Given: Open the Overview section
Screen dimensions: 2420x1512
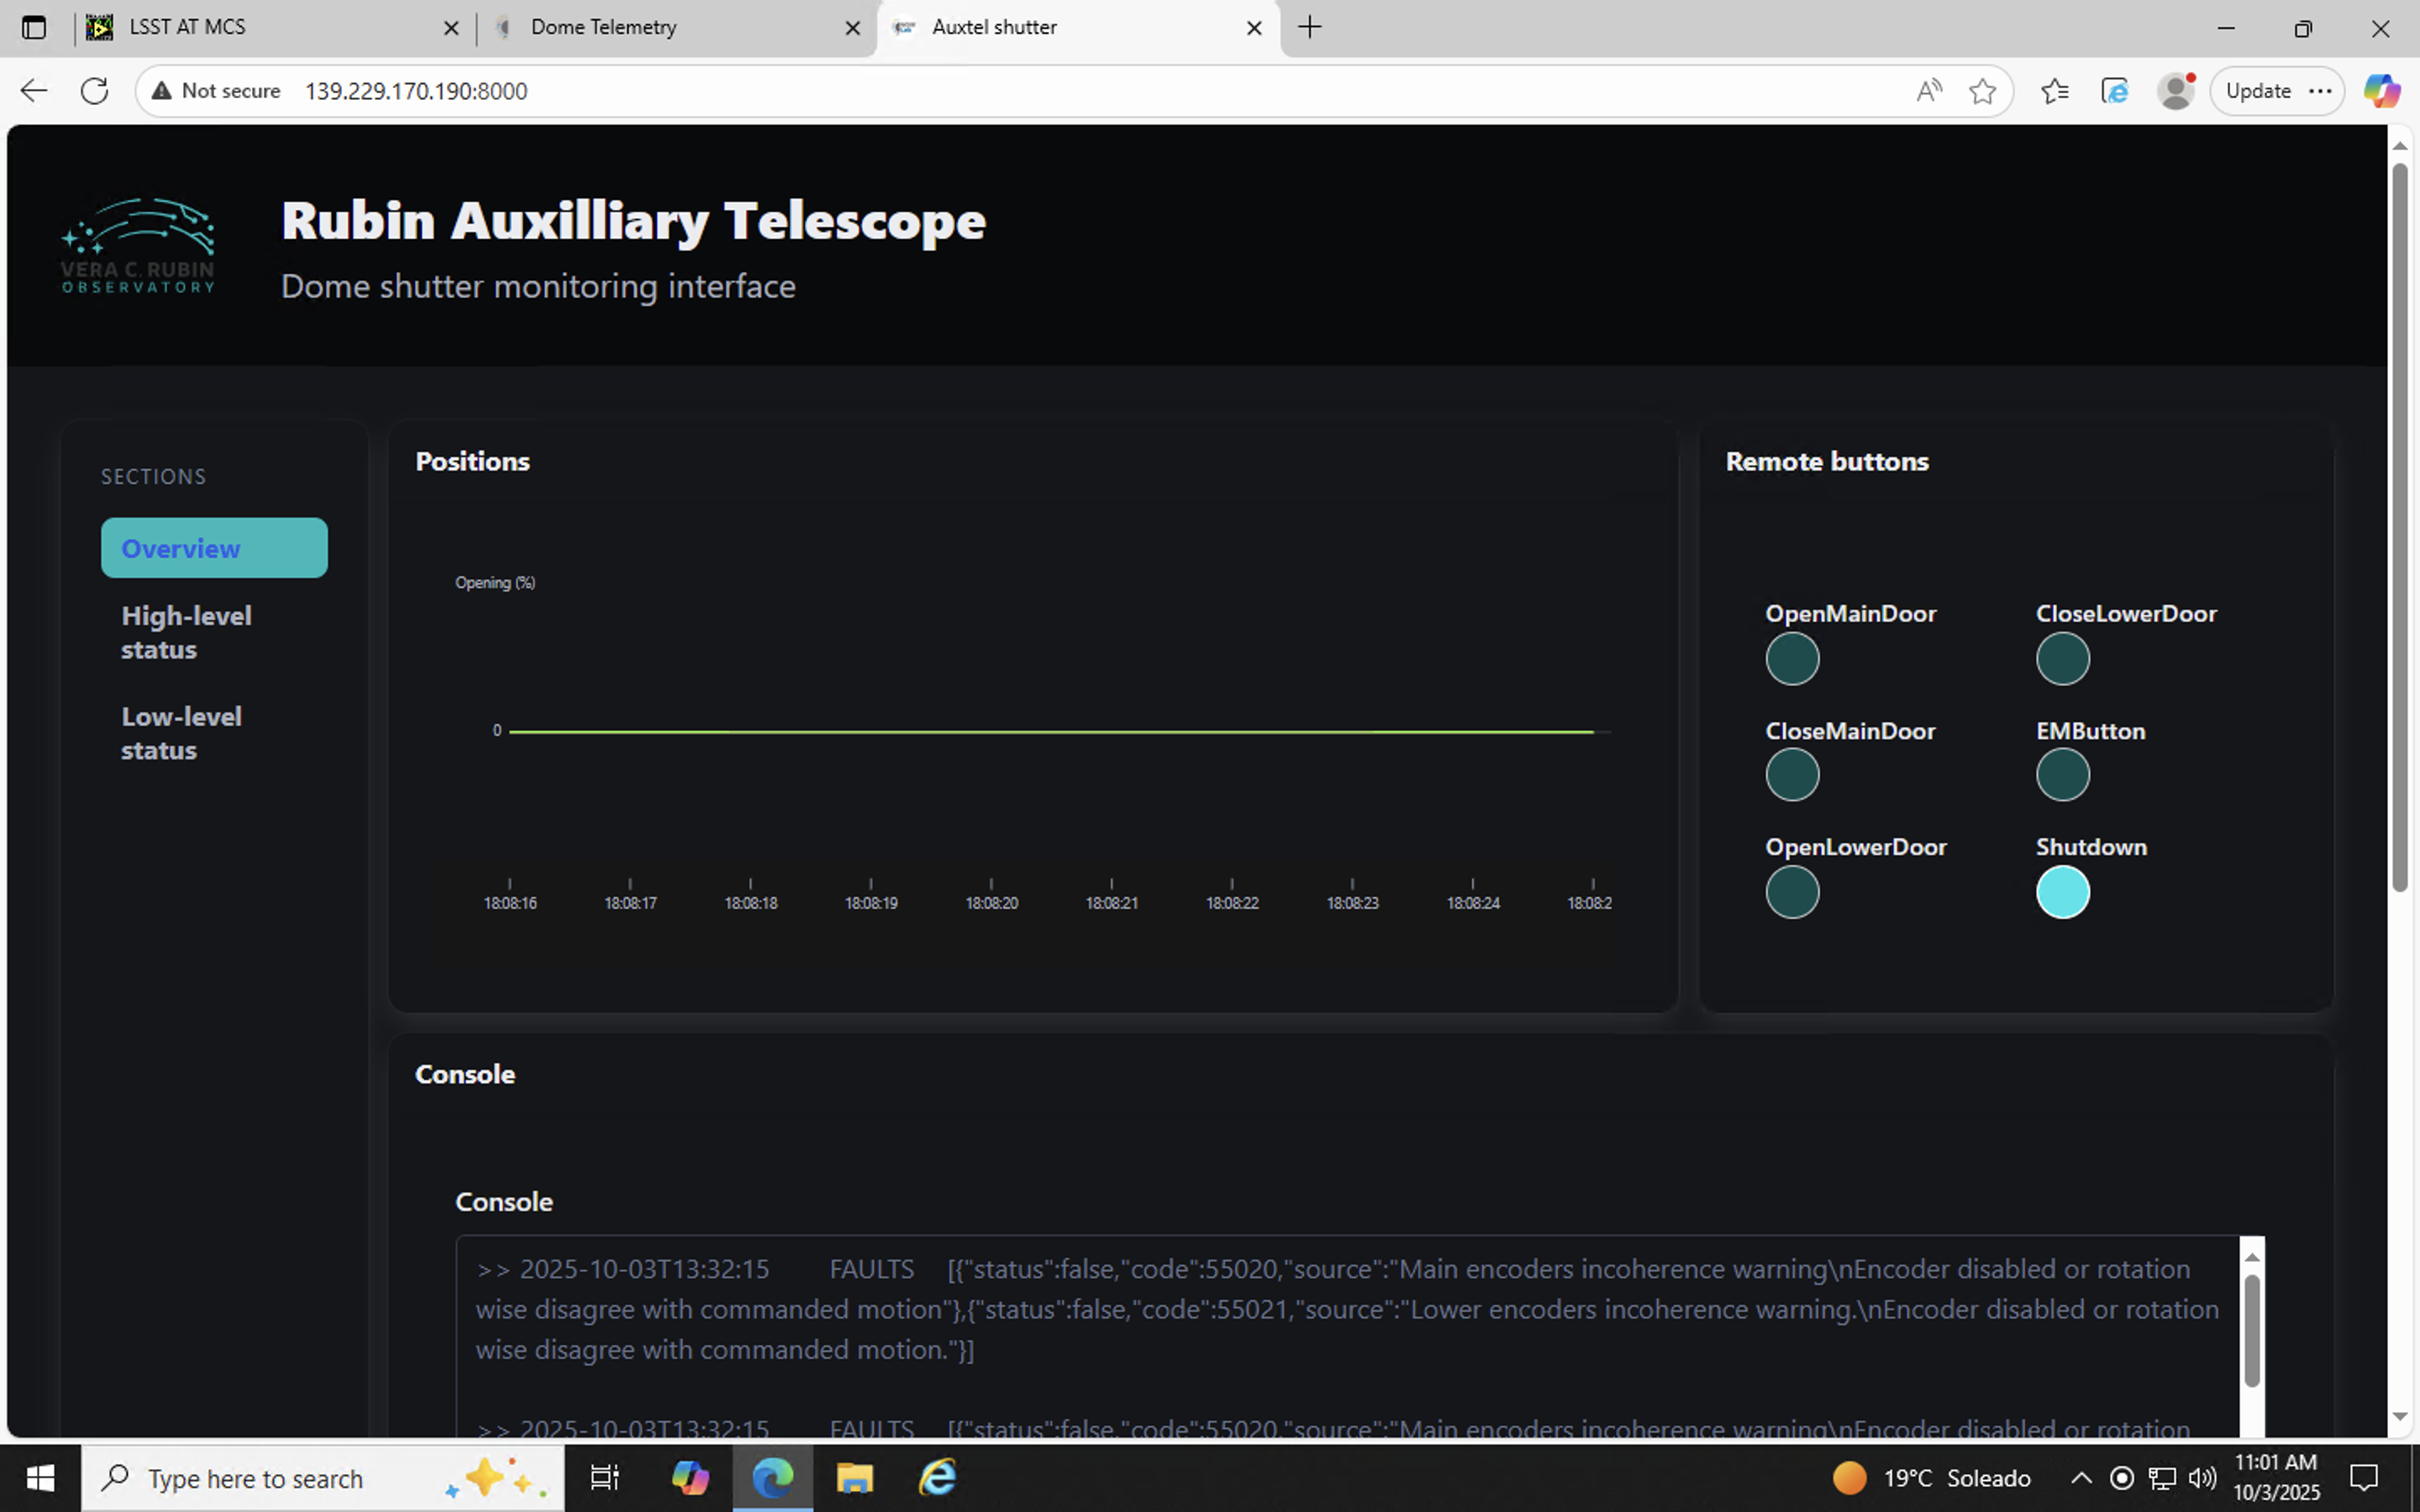Looking at the screenshot, I should [214, 548].
